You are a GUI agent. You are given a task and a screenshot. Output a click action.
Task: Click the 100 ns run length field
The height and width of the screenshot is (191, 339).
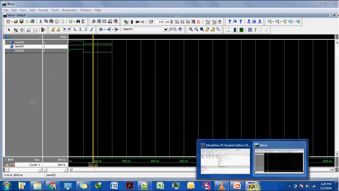162,21
